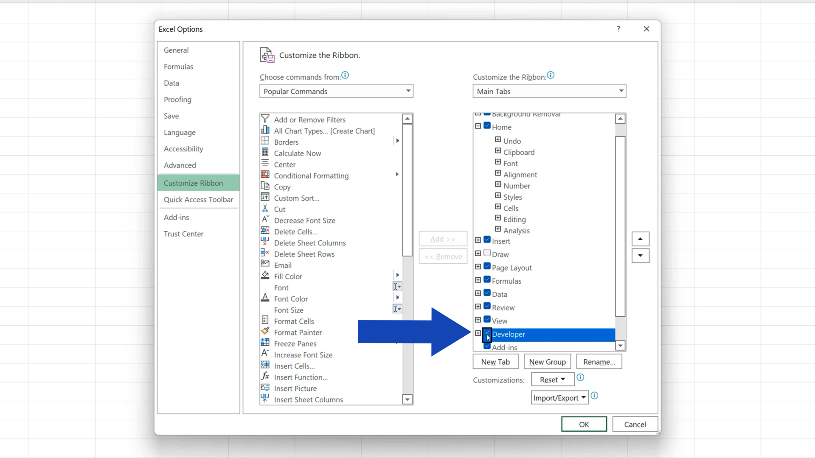Open the Proofing options section
This screenshot has width=815, height=458.
177,99
